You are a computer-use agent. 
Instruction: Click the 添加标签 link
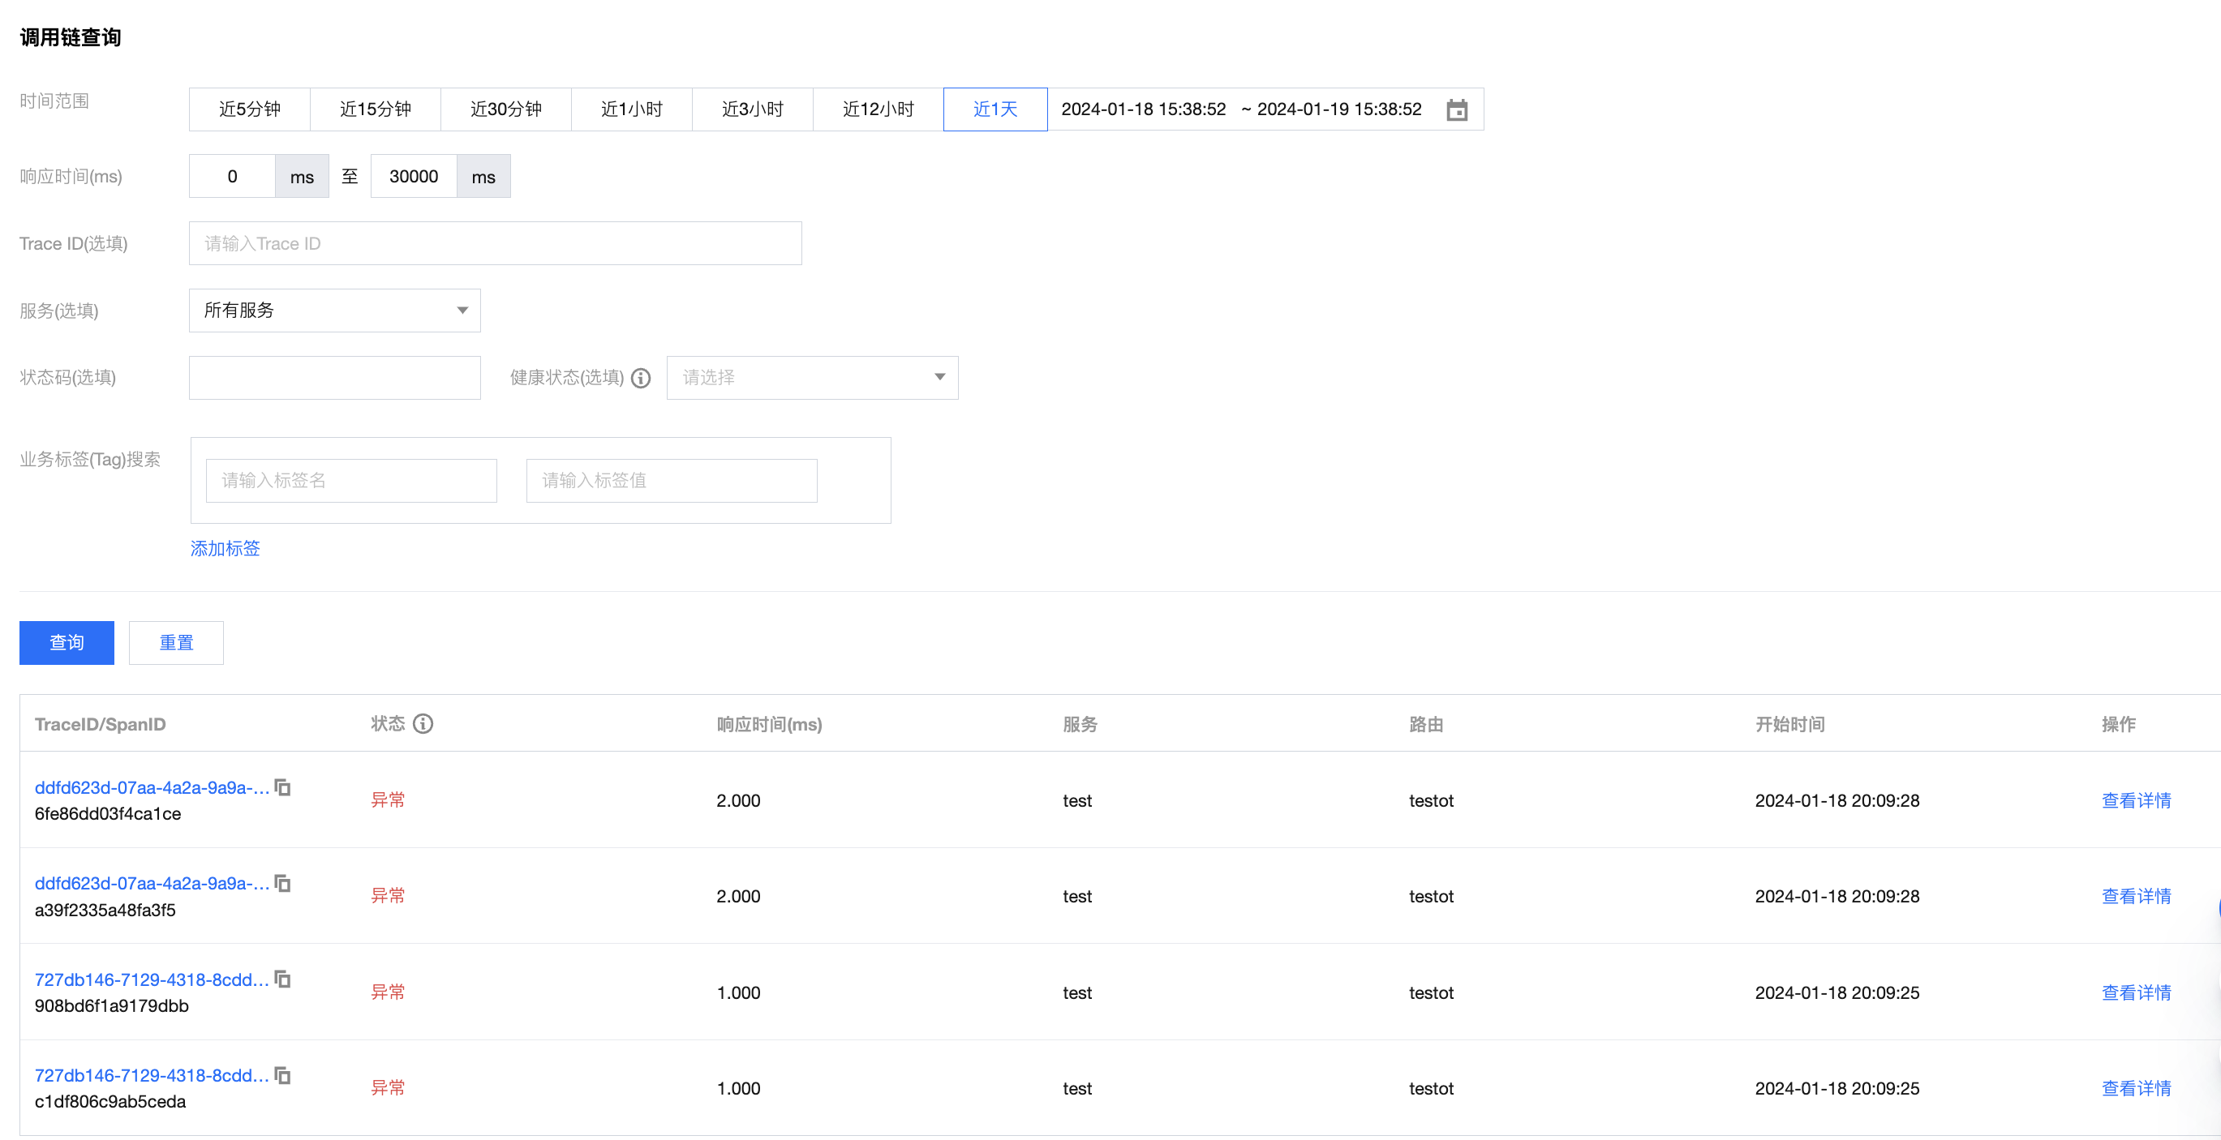pyautogui.click(x=225, y=548)
